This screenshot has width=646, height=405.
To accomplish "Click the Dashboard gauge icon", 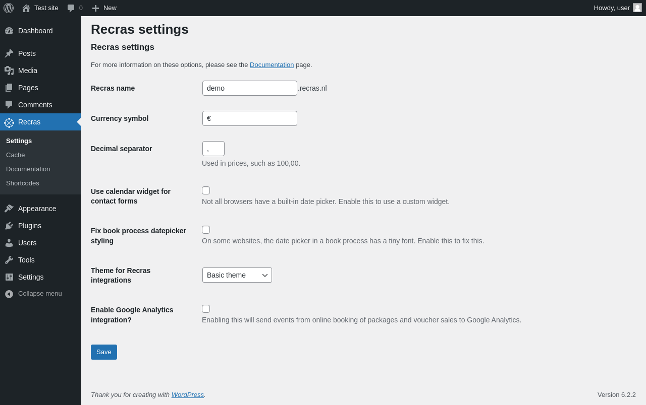I will click(x=9, y=31).
